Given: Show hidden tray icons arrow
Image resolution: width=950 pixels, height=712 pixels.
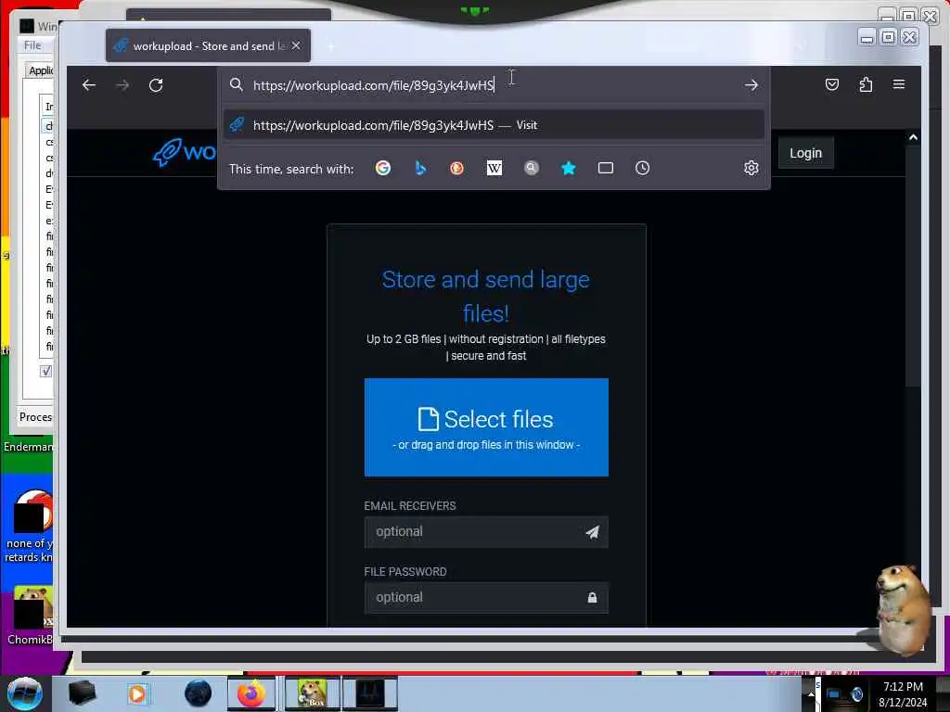Looking at the screenshot, I should point(811,693).
